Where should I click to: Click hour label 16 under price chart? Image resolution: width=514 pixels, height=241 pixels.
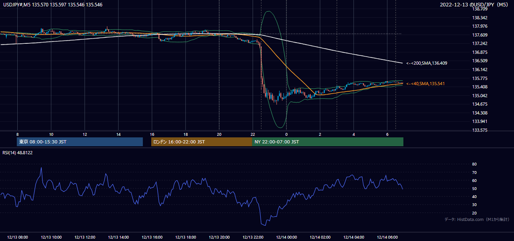tap(152, 134)
